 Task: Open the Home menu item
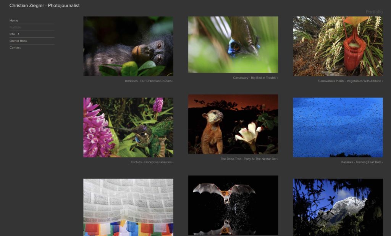point(14,21)
